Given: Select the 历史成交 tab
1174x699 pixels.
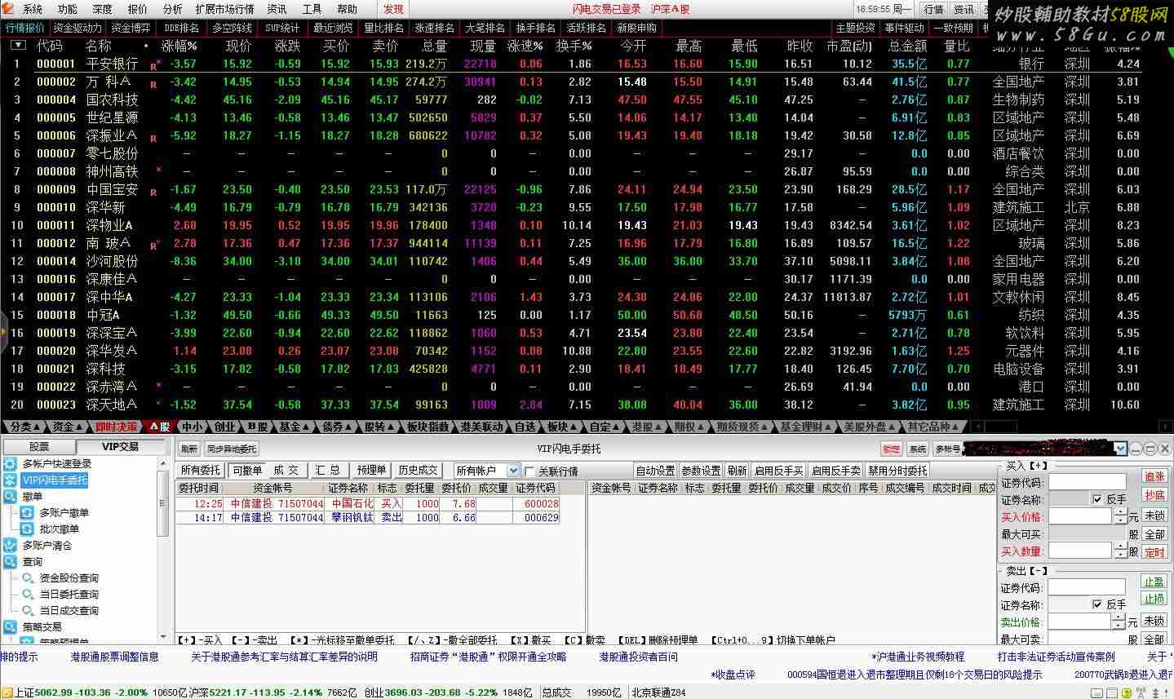Looking at the screenshot, I should (x=418, y=470).
